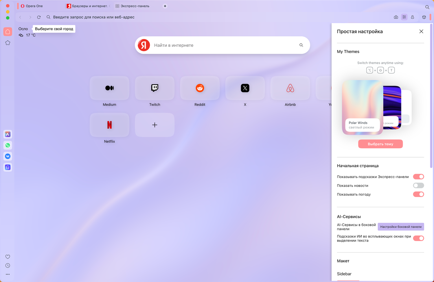The width and height of the screenshot is (434, 282).
Task: Open Aria AI in the sidebar
Action: (x=8, y=134)
